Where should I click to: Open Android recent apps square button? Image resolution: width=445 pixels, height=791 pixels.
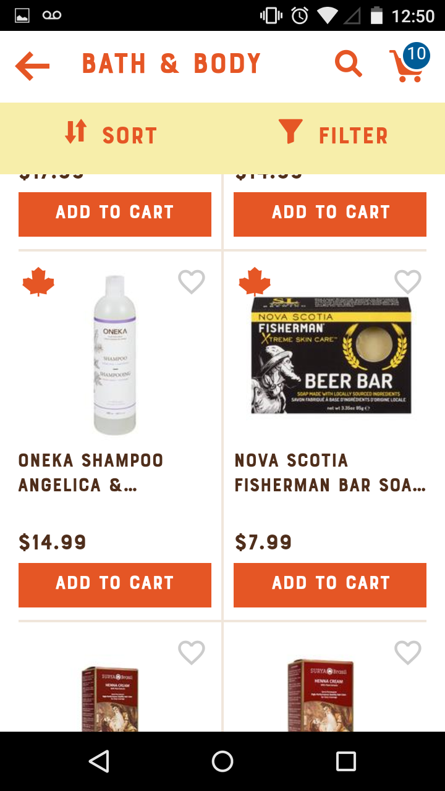click(x=346, y=761)
